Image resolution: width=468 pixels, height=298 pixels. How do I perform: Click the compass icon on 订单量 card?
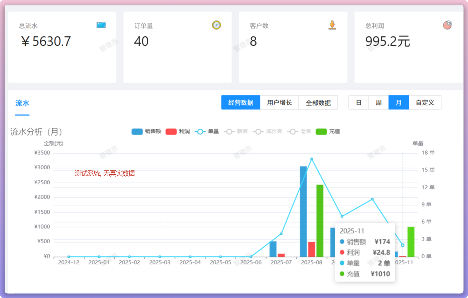(x=216, y=25)
